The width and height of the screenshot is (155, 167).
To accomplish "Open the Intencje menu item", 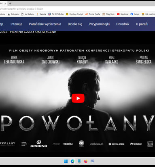I will 17,24.
